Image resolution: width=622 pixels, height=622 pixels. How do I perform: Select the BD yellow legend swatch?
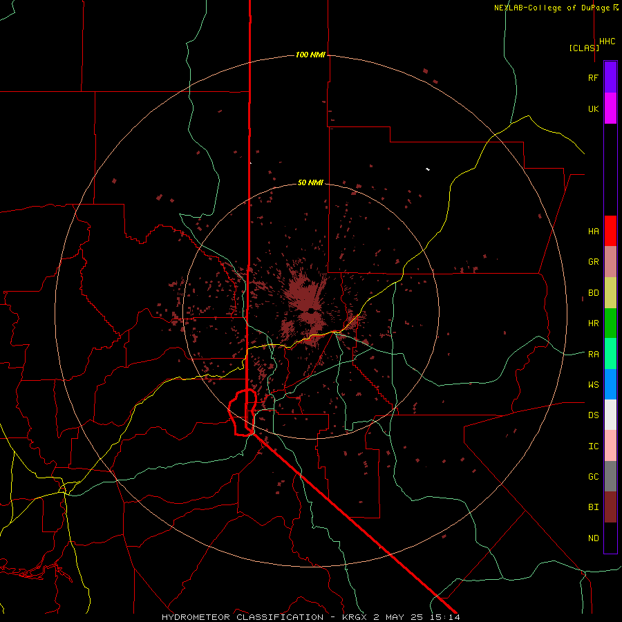(610, 293)
